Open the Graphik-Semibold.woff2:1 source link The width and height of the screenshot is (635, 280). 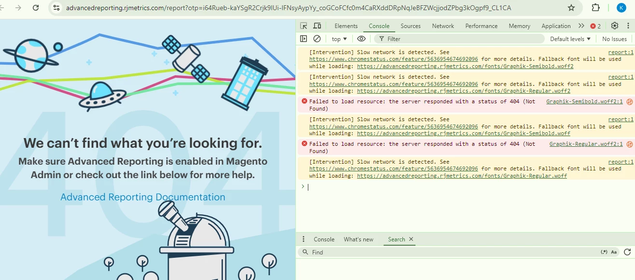coord(584,101)
